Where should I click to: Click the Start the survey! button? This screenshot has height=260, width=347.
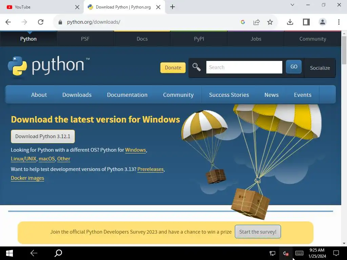click(x=258, y=232)
